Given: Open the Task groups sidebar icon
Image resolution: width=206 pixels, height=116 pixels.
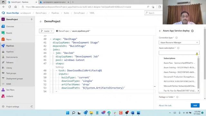Looking at the screenshot, I should tap(3, 73).
